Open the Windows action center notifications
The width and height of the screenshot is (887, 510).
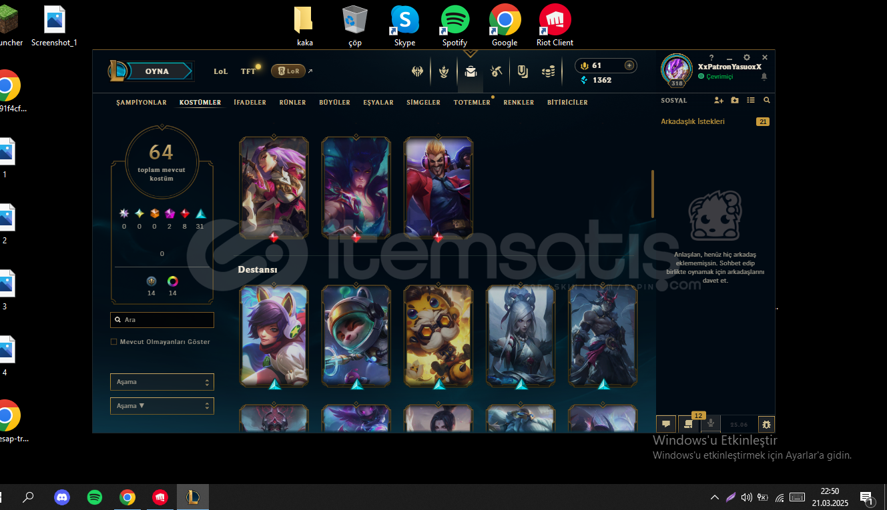pos(866,497)
